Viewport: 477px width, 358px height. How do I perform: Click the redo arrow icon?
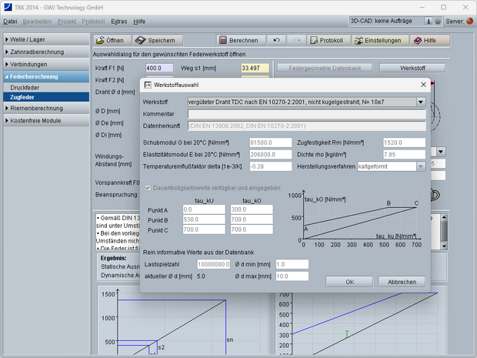point(295,40)
